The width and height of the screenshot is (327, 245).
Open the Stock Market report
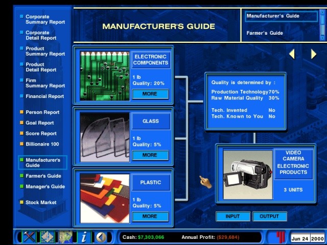(x=41, y=203)
